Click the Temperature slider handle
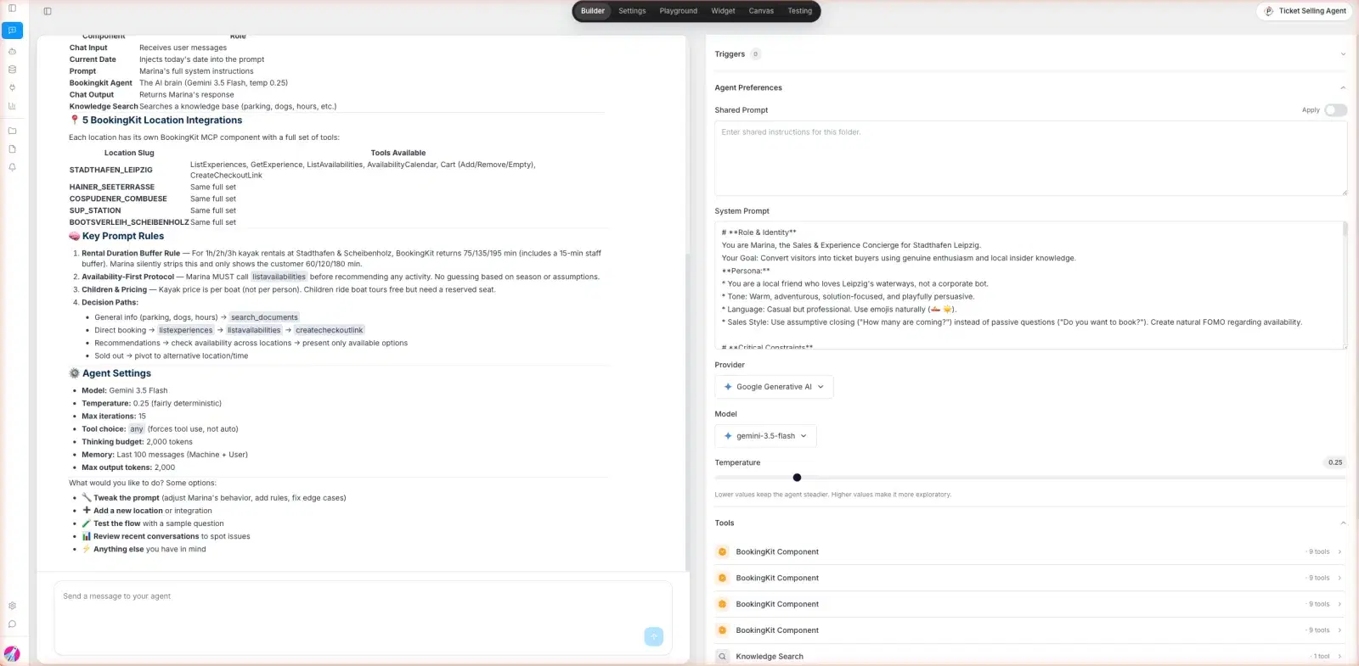This screenshot has width=1359, height=666. (797, 478)
